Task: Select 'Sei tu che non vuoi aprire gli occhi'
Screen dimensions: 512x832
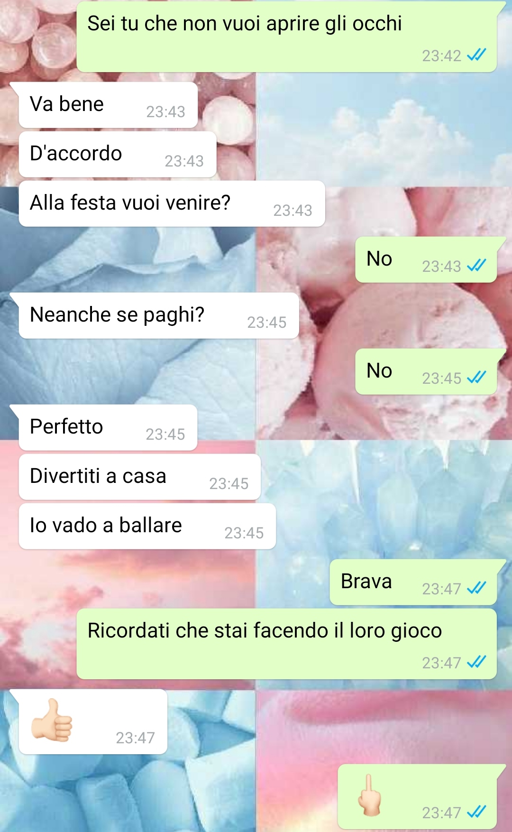Action: pos(287,37)
